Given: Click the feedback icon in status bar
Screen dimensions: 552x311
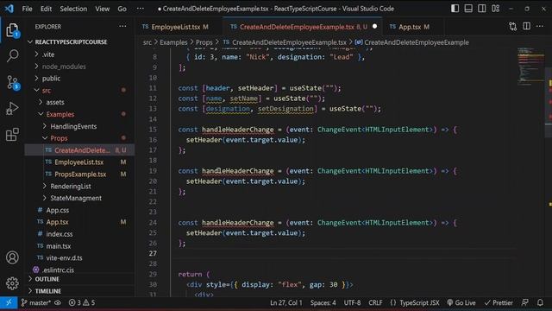Looking at the screenshot, I should (x=525, y=302).
